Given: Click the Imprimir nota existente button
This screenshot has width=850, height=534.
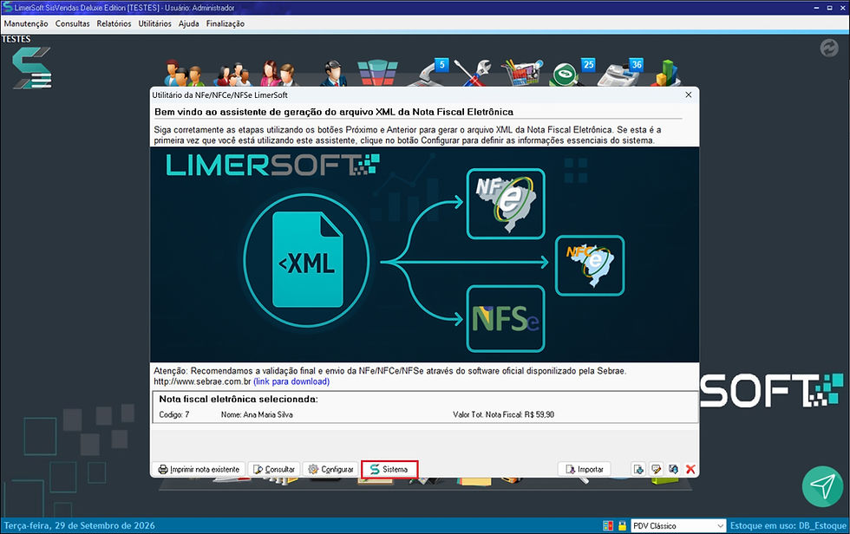Looking at the screenshot, I should (199, 469).
